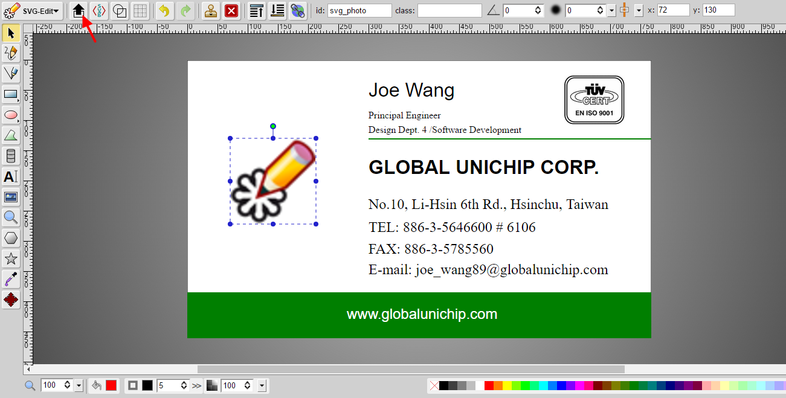Click the blur value spinner field
The height and width of the screenshot is (398, 786).
tap(585, 10)
